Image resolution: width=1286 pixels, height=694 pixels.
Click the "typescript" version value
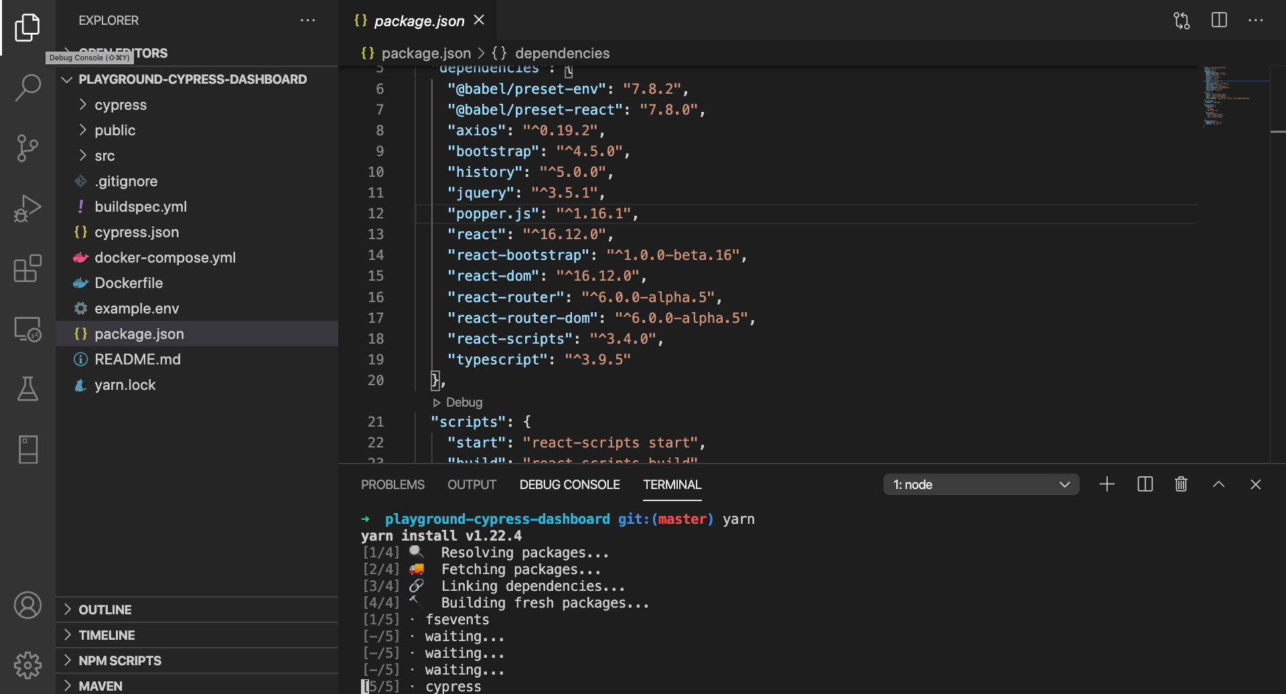(597, 360)
